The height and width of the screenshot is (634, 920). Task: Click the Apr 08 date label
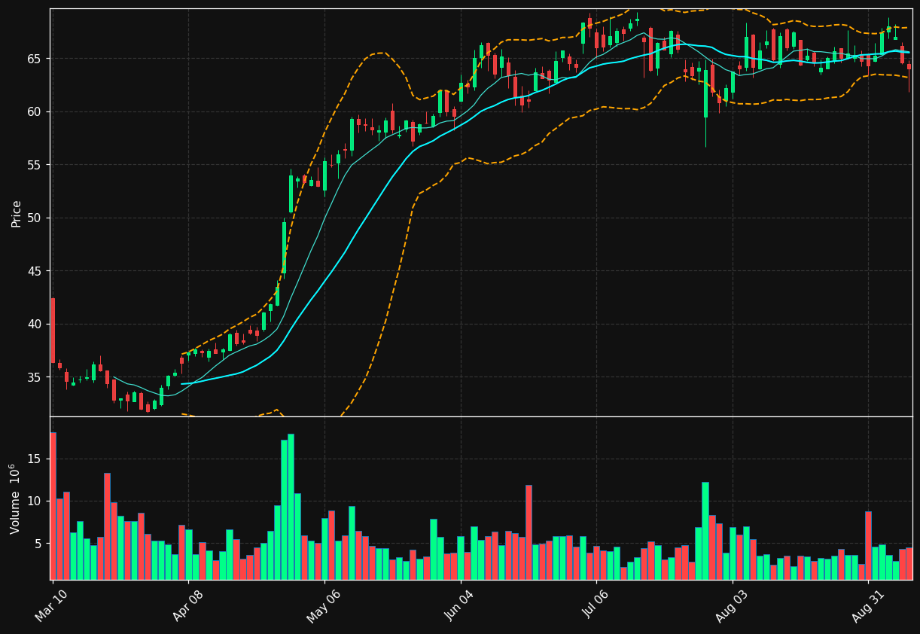click(187, 607)
